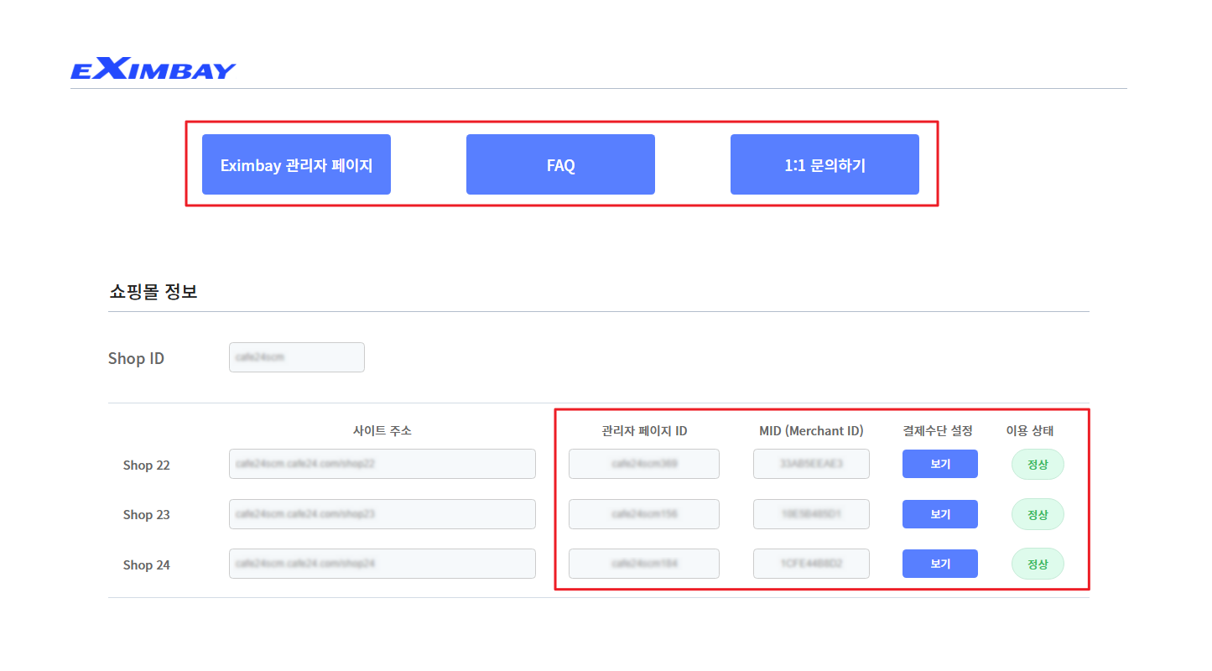This screenshot has width=1212, height=671.
Task: Click the MID (Merchant ID) column header
Action: click(x=811, y=430)
